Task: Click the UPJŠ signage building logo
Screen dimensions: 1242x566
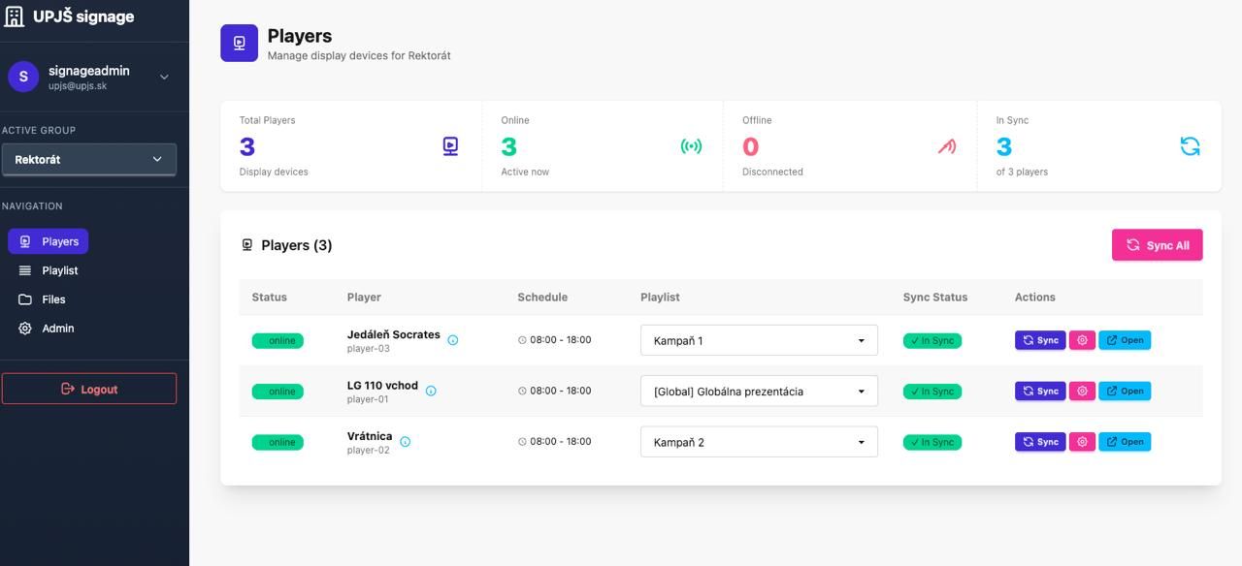Action: pyautogui.click(x=15, y=16)
